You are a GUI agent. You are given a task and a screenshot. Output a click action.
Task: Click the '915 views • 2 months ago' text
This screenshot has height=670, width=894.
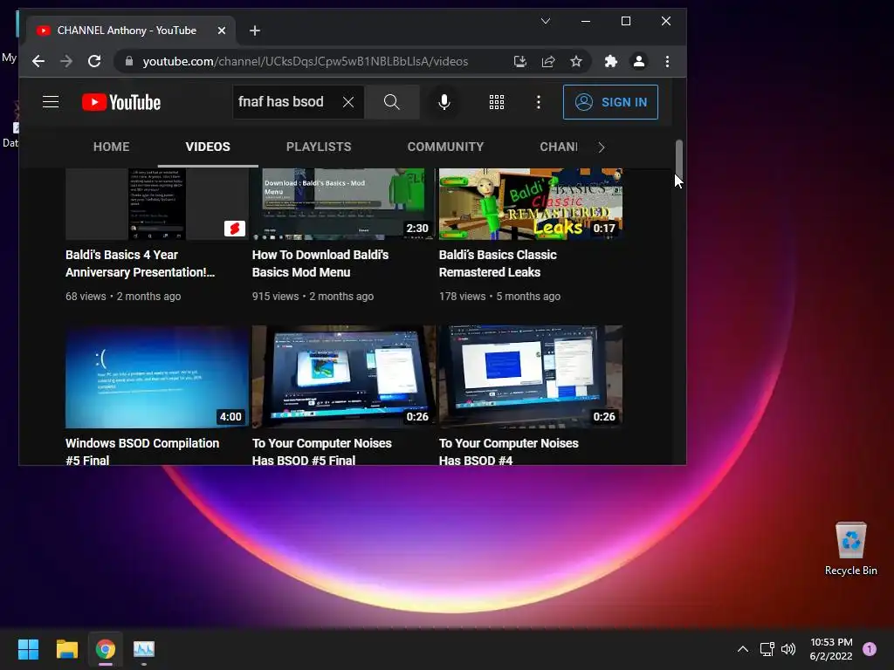pyautogui.click(x=313, y=297)
